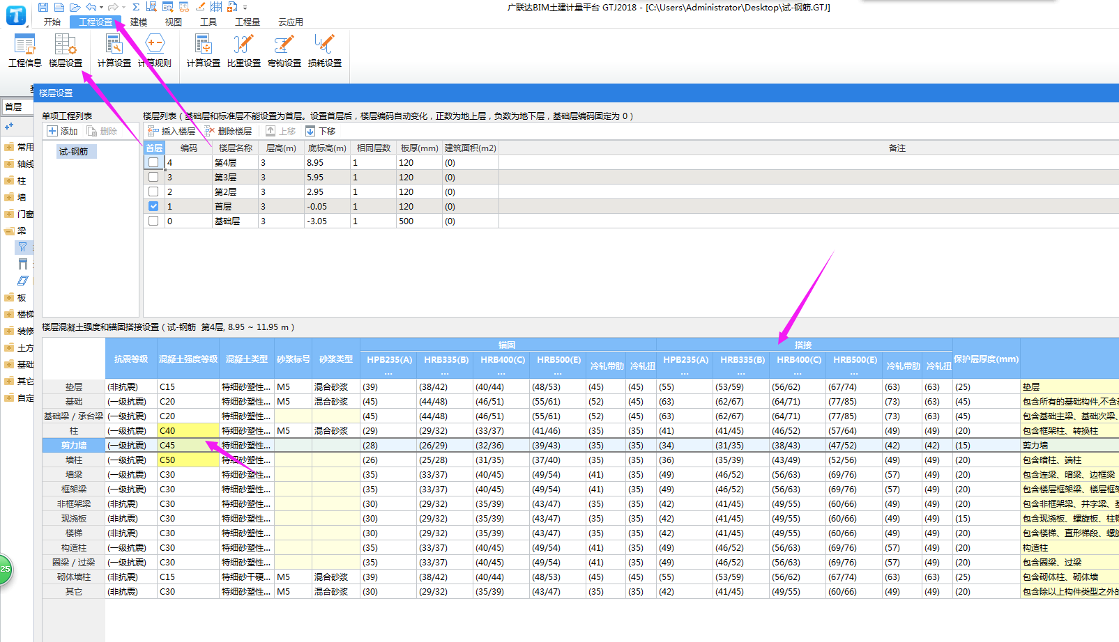The image size is (1119, 642).
Task: Switch to the 视图 ribbon tab
Action: click(x=174, y=22)
